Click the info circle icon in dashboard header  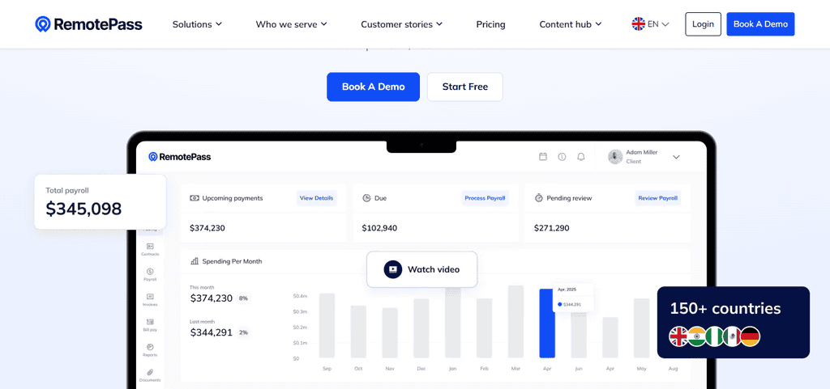pos(562,157)
